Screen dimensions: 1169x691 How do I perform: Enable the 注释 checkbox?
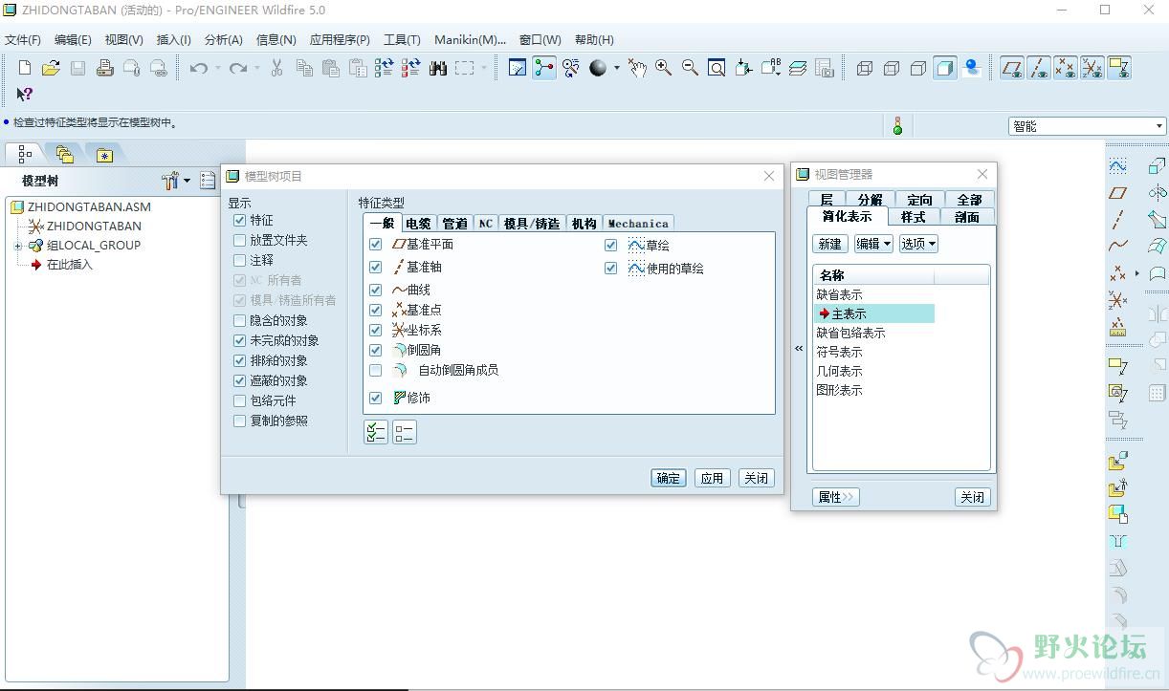pyautogui.click(x=239, y=260)
